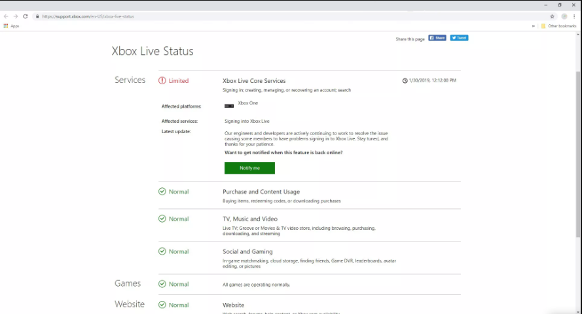582x314 pixels.
Task: Click the Xbox One console icon
Action: [x=229, y=106]
